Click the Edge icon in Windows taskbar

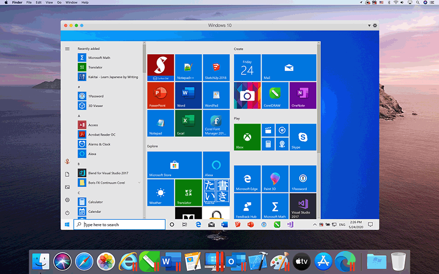[x=198, y=224]
